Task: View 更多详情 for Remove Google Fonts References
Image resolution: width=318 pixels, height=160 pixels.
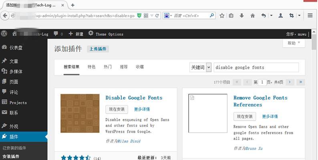Action: point(270,116)
